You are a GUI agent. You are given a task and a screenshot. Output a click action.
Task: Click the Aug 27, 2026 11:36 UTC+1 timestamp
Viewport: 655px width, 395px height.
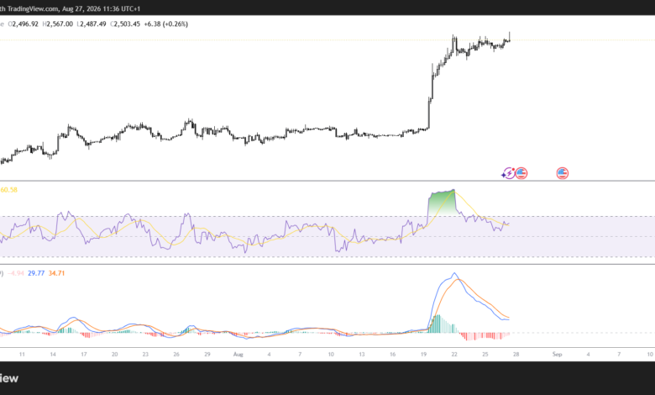(101, 8)
